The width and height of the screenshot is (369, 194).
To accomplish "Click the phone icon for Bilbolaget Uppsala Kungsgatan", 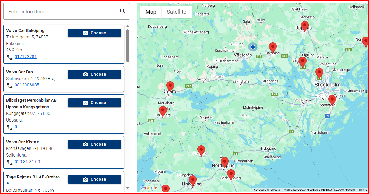I will point(10,127).
